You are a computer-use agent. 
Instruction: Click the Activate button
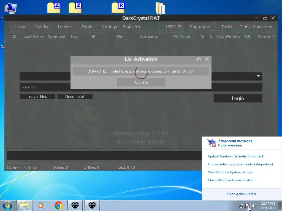[x=141, y=82]
